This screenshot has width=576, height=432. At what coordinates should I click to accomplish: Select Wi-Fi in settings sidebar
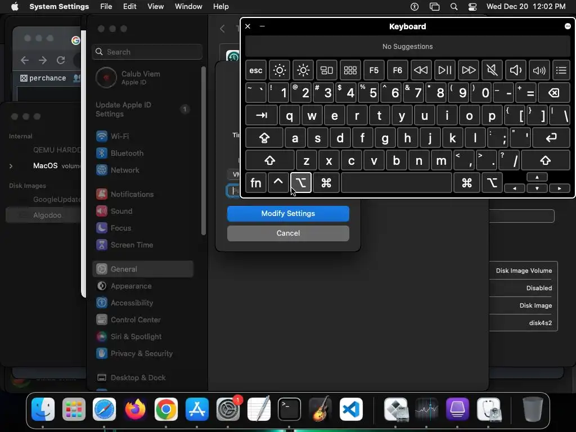142,136
